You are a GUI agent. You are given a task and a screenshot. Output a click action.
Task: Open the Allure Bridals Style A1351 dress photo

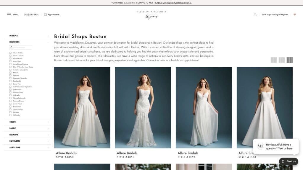[x=143, y=107]
